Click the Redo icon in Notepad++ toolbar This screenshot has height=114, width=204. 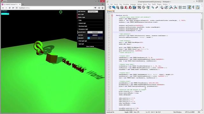(157, 7)
